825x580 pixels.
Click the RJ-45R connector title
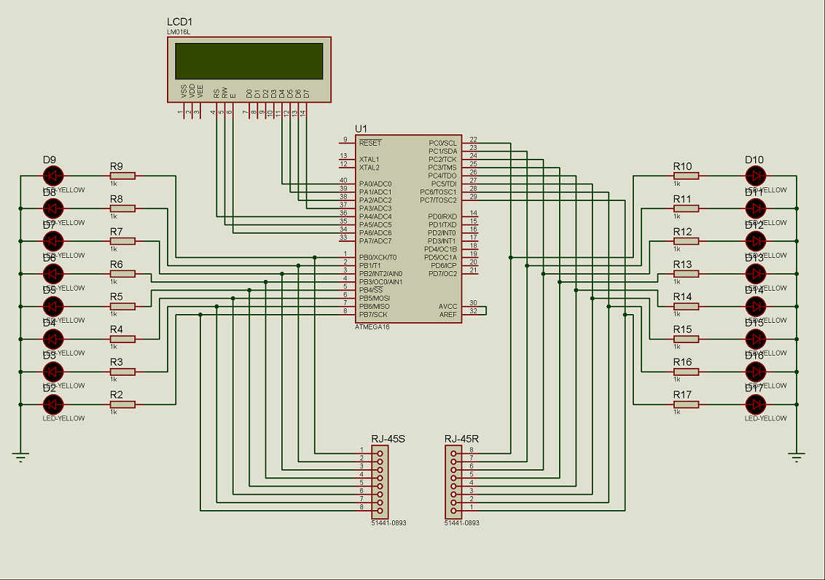point(461,439)
